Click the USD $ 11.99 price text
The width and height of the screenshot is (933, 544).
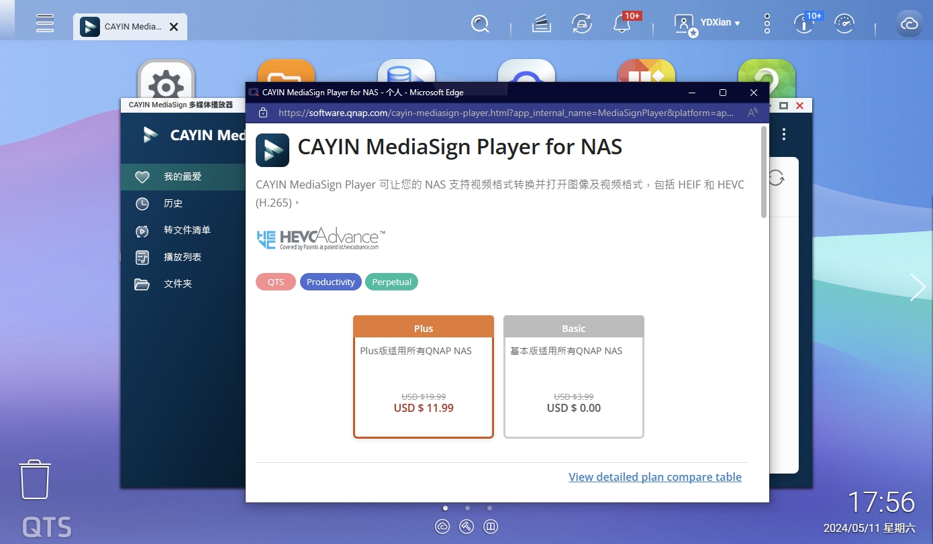tap(424, 408)
